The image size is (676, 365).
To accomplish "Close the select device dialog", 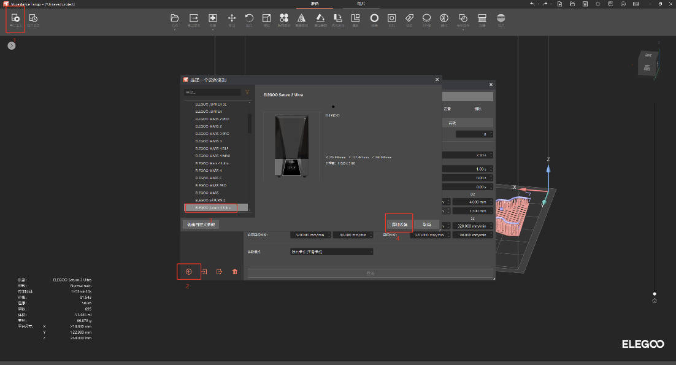I will click(437, 80).
